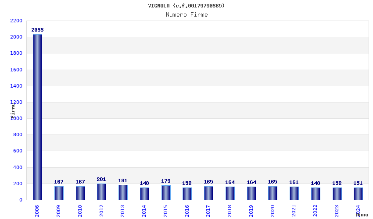Click the value label 165 above 2017
373x219 pixels.
pos(208,182)
